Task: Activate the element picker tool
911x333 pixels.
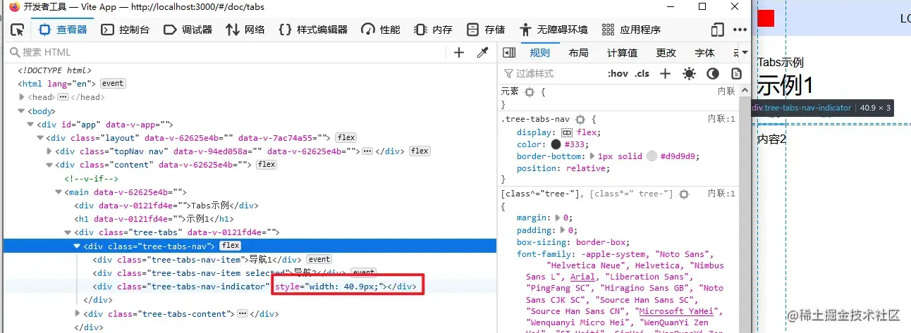Action: [x=18, y=30]
